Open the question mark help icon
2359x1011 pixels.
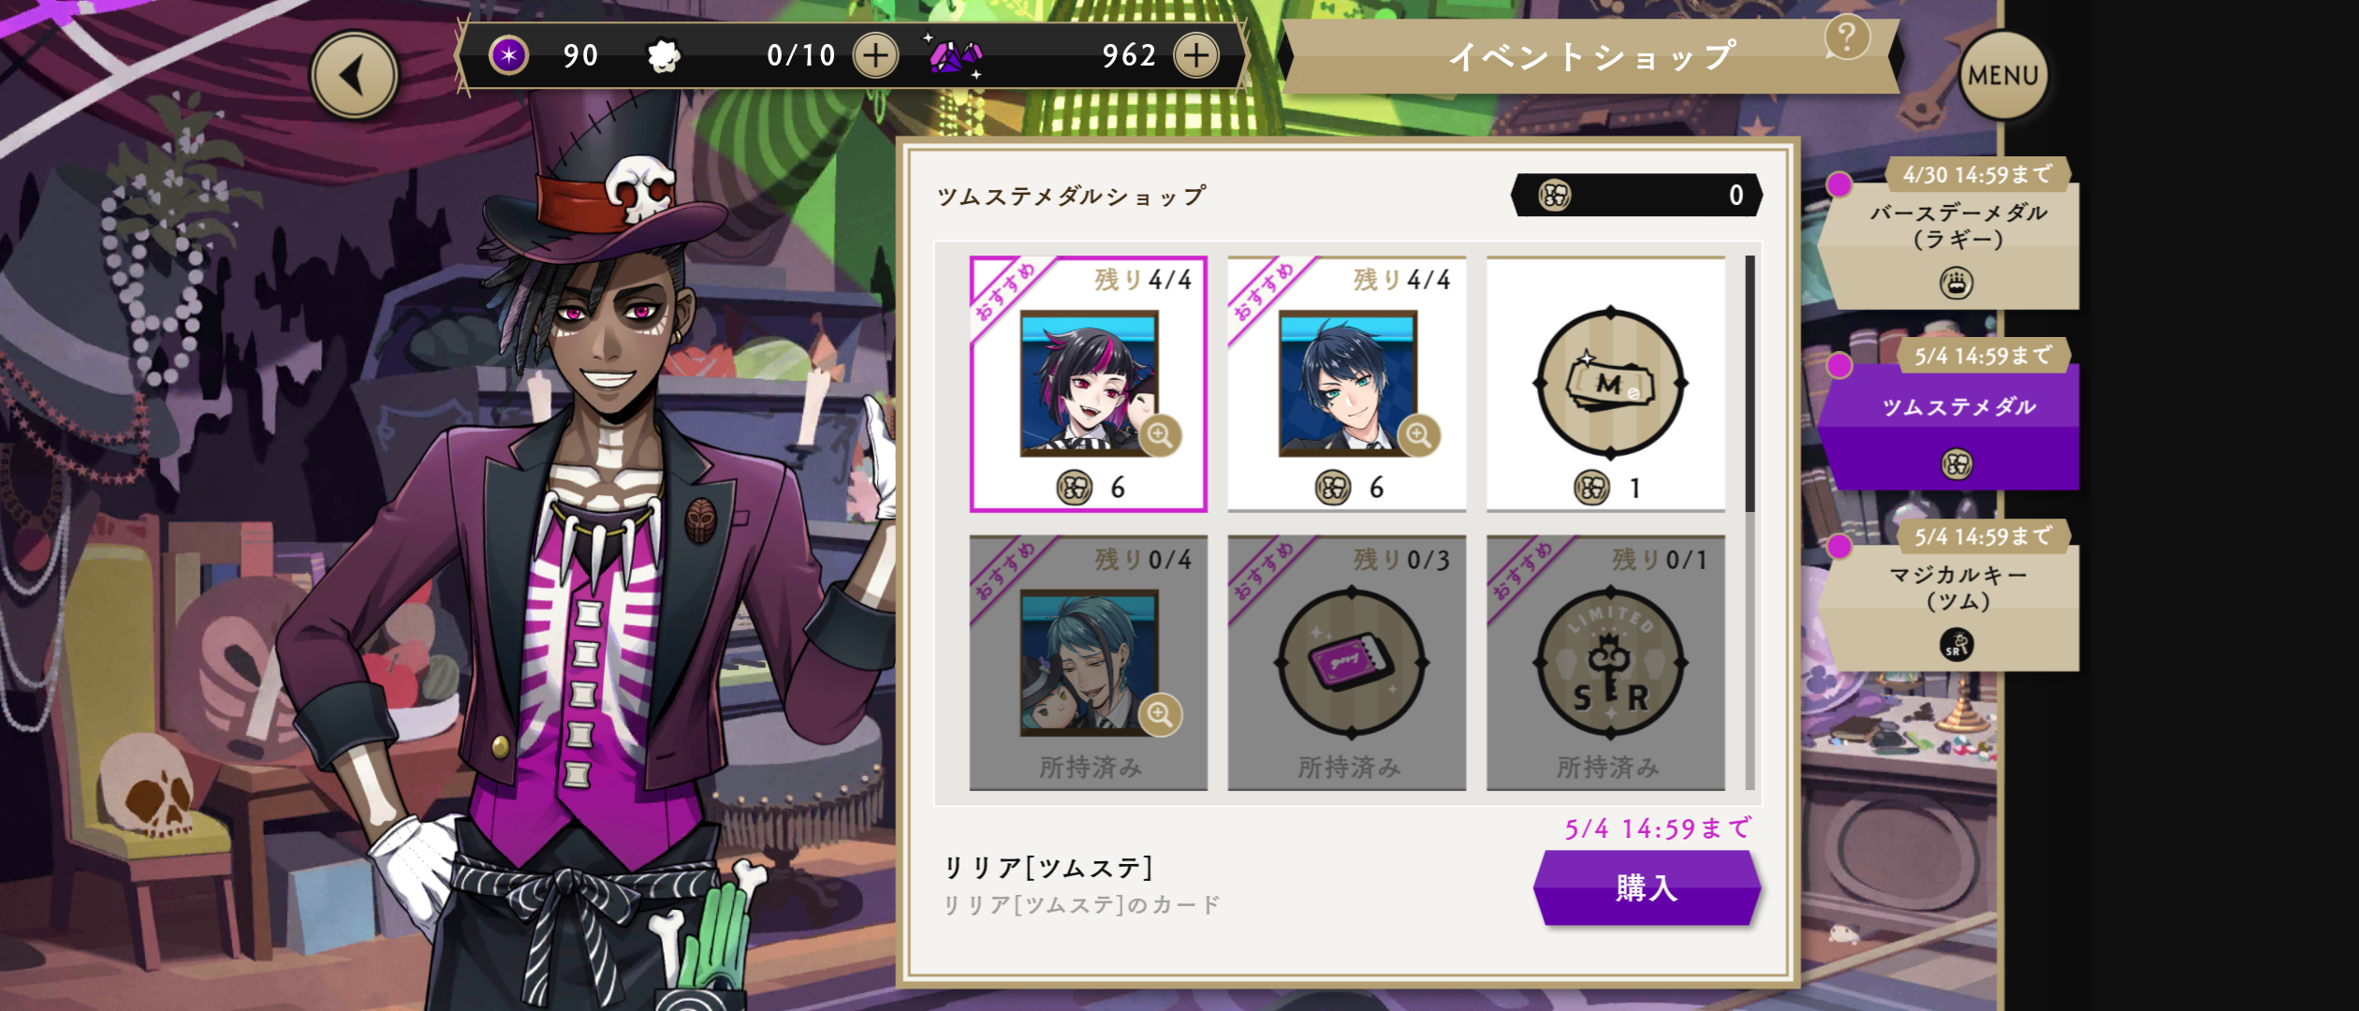pos(1847,37)
